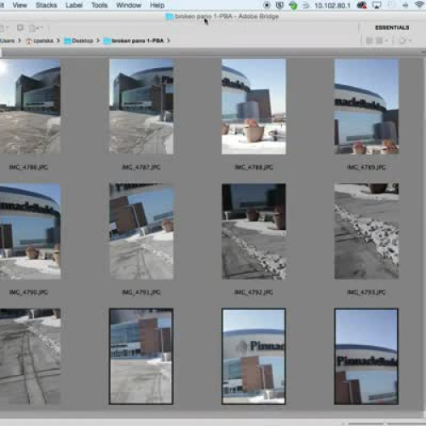
Task: Open the Tools menu
Action: [x=100, y=5]
